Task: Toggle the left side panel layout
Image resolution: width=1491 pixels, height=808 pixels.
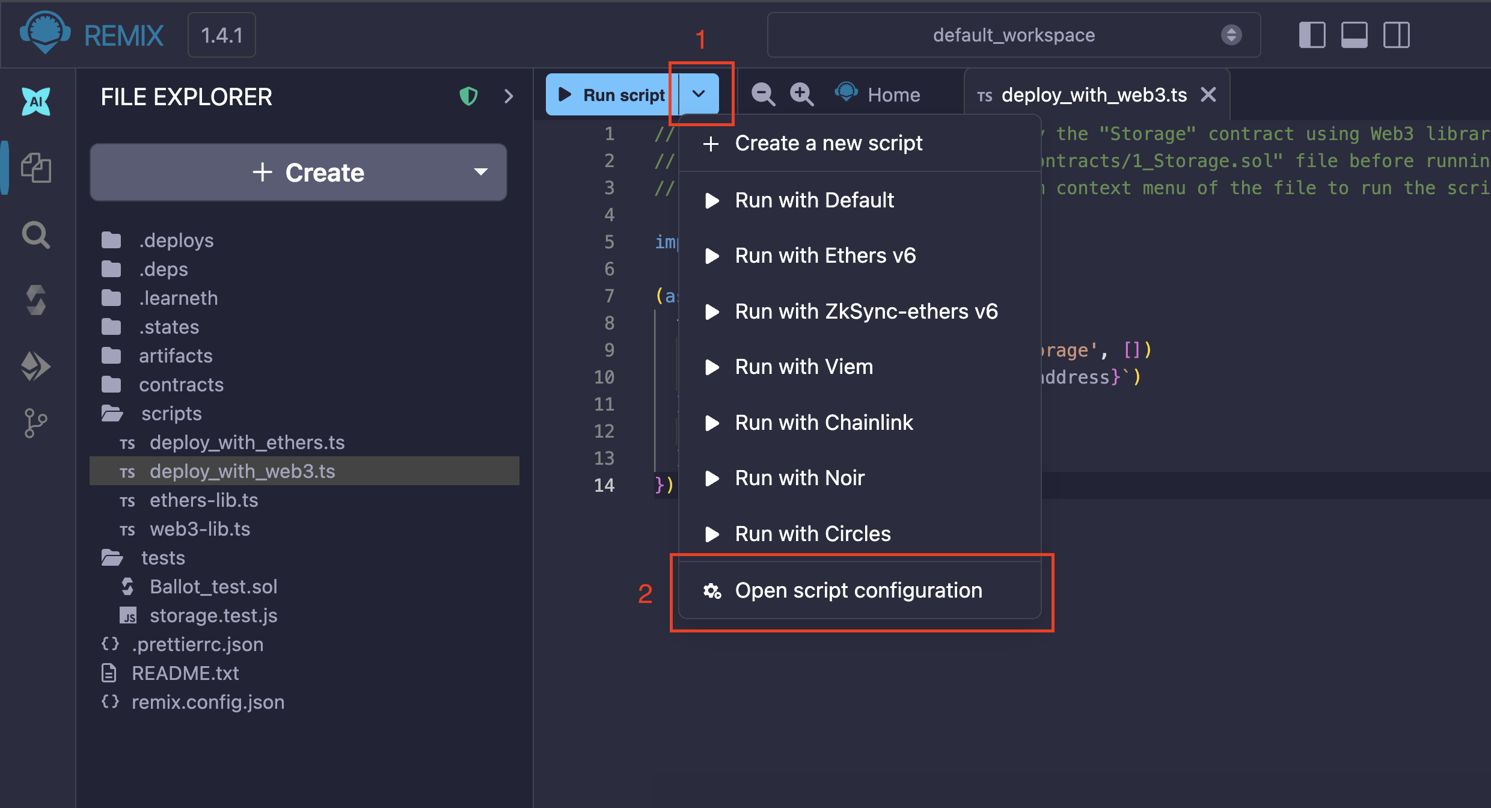Action: (x=1312, y=35)
